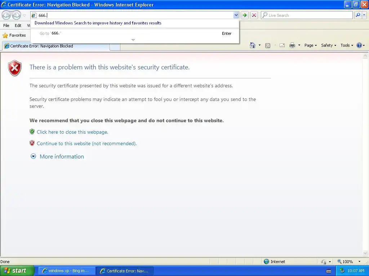Open the search provider dropdown arrow

pyautogui.click(x=364, y=15)
